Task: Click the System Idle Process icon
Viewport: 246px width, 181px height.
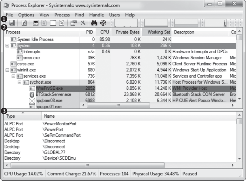Action: pos(13,39)
